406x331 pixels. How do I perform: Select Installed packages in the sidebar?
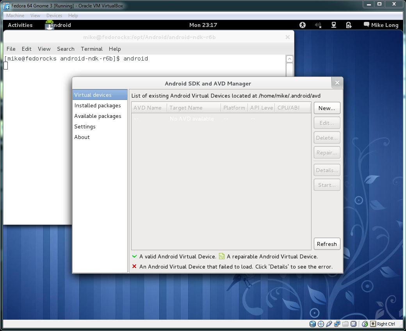click(100, 106)
